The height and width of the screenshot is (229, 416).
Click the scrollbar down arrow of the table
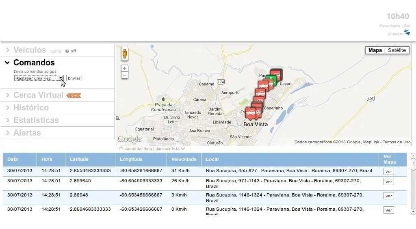(413, 212)
